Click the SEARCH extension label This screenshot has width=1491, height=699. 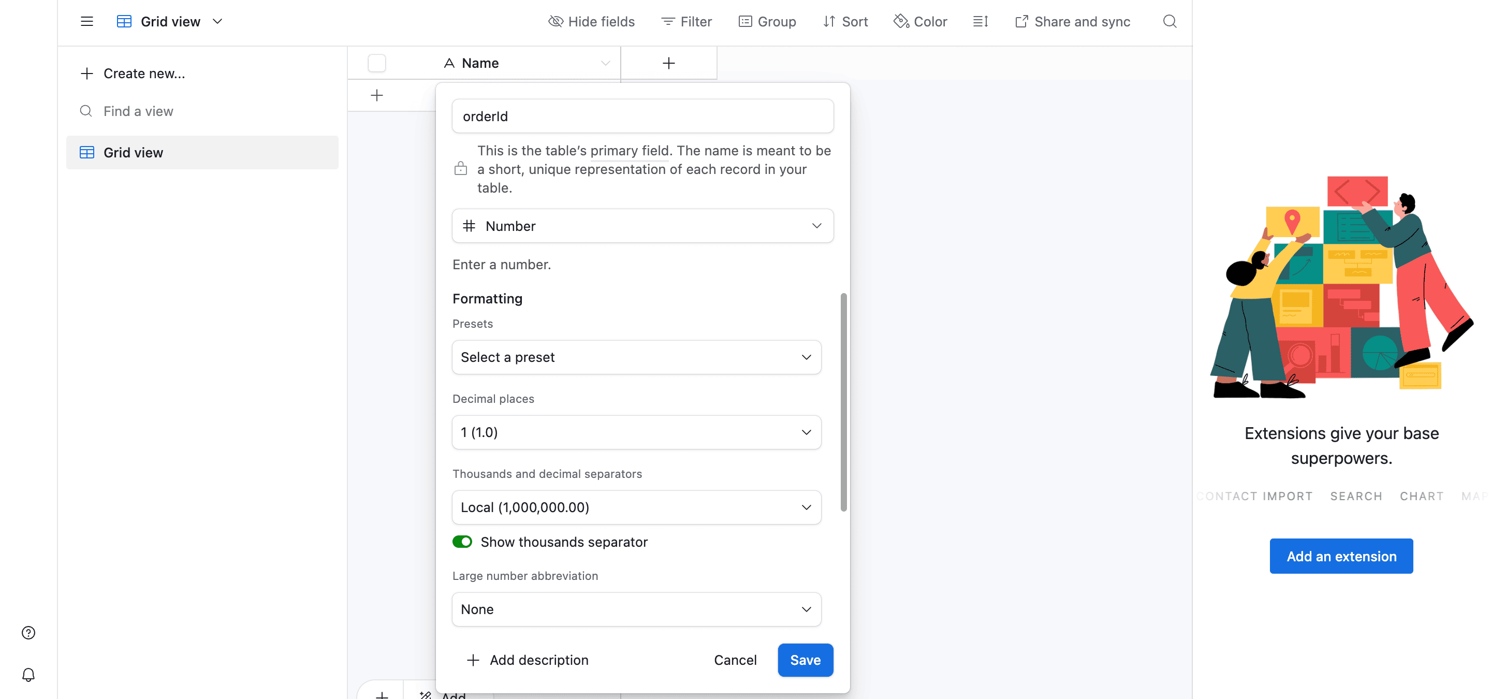(x=1356, y=497)
